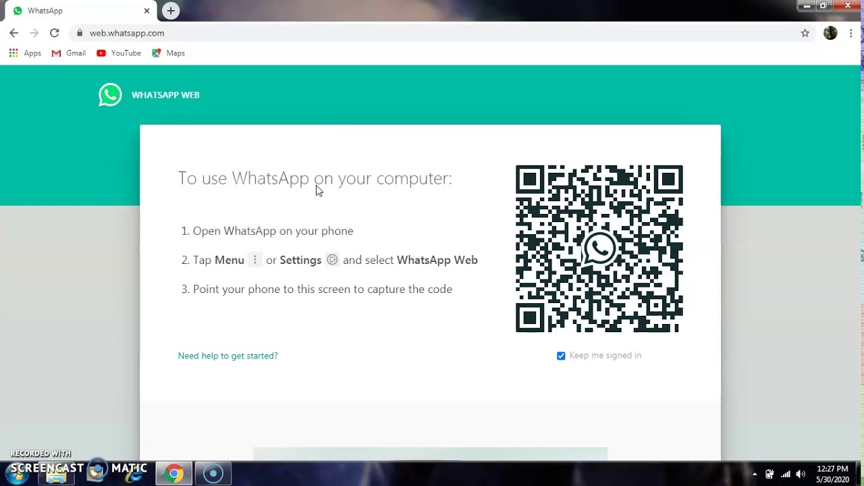The width and height of the screenshot is (864, 486).
Task: Close the WhatsApp tab
Action: coord(146,11)
